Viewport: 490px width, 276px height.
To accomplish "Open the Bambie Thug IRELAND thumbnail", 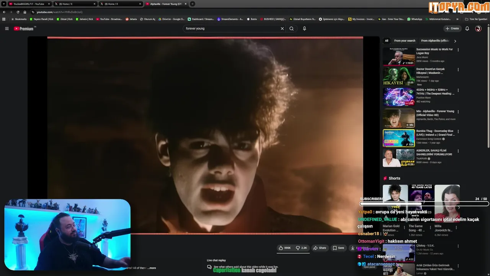I will point(399,138).
